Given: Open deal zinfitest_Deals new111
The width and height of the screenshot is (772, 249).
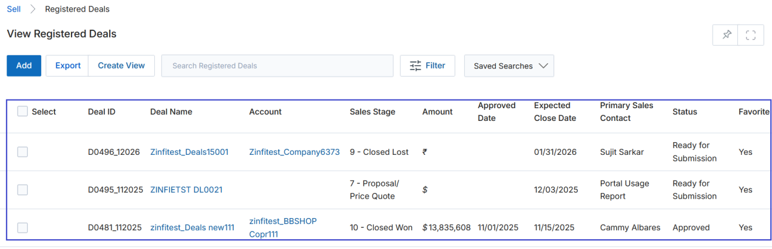Looking at the screenshot, I should tap(192, 228).
